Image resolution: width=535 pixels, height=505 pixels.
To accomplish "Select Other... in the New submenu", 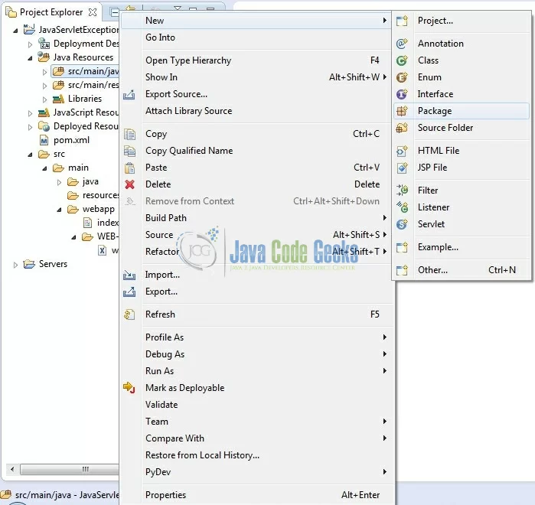I will (x=462, y=270).
